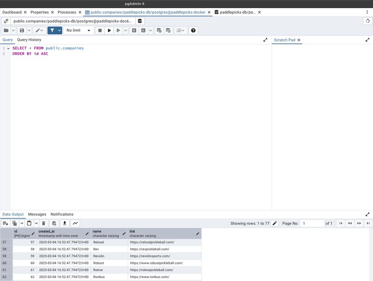Open the Macros list icon
The height and width of the screenshot is (281, 373).
click(x=180, y=31)
